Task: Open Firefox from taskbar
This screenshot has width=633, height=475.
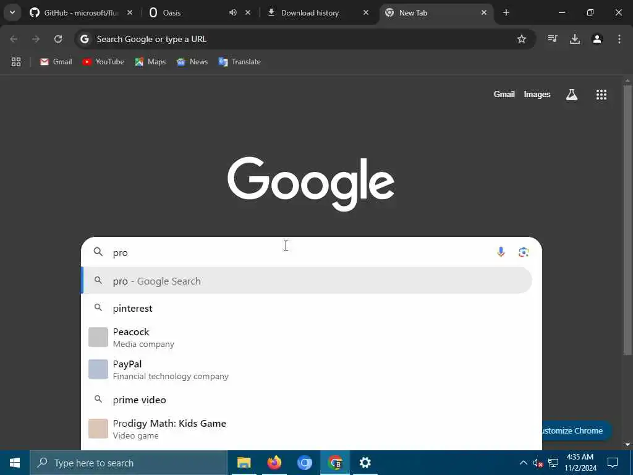Action: (274, 463)
